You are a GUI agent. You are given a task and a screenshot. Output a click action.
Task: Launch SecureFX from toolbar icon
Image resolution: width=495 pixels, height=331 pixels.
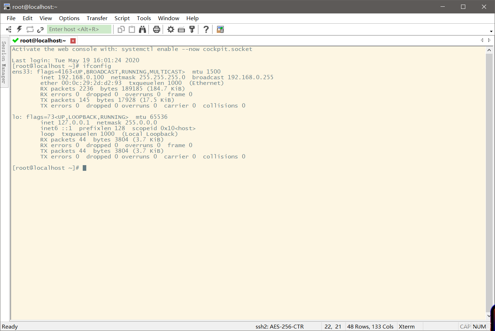click(220, 29)
